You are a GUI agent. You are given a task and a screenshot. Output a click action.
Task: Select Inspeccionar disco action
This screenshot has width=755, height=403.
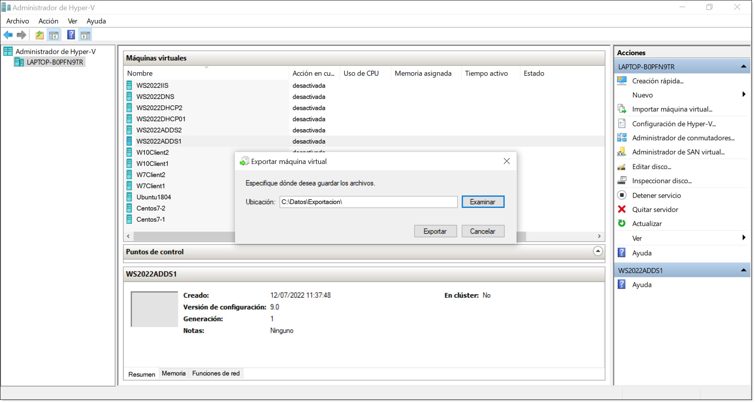click(662, 181)
